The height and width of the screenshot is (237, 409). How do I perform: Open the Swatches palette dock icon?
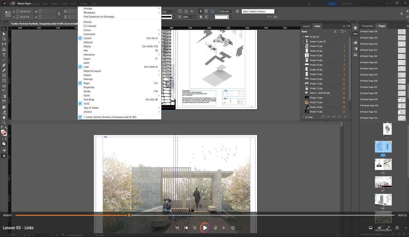(x=355, y=43)
